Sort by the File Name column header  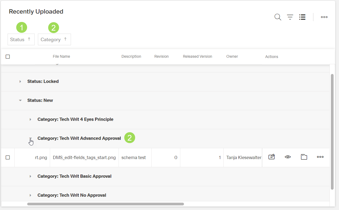click(61, 57)
